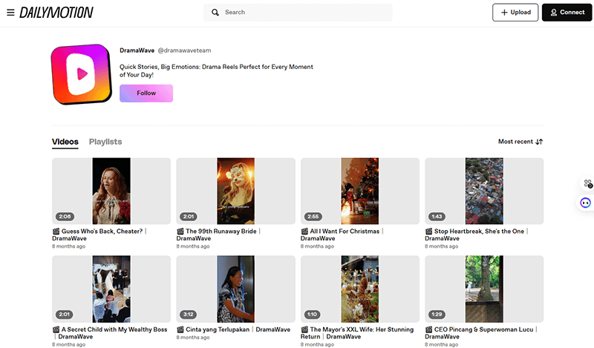Open the A Secret Child with My Wealthy Boss title
The height and width of the screenshot is (348, 594).
[114, 329]
